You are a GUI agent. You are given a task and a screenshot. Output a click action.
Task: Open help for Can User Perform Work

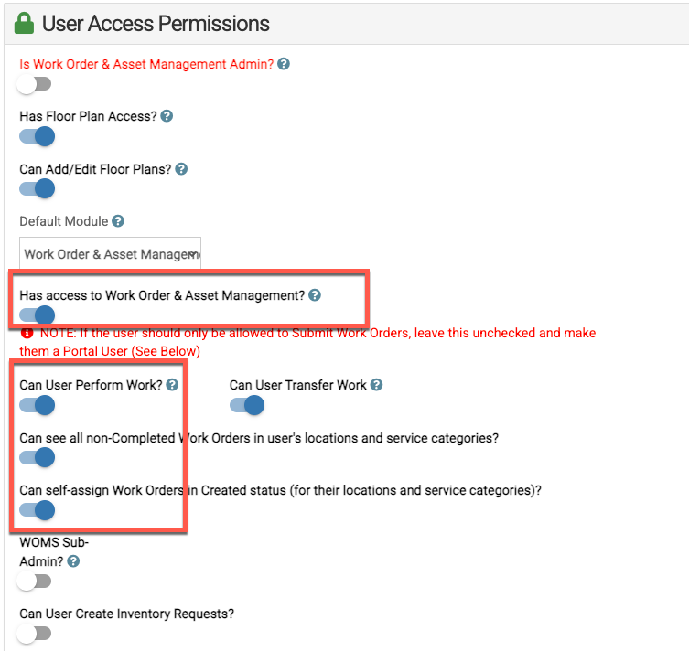(172, 385)
